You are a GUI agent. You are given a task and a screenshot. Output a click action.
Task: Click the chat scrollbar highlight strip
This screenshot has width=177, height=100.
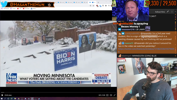pyautogui.click(x=175, y=35)
